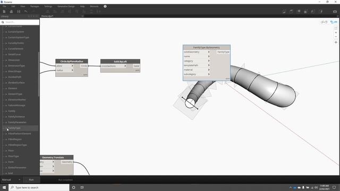Save the graph using the floppy icon
This screenshot has width=340, height=191.
pos(19,12)
